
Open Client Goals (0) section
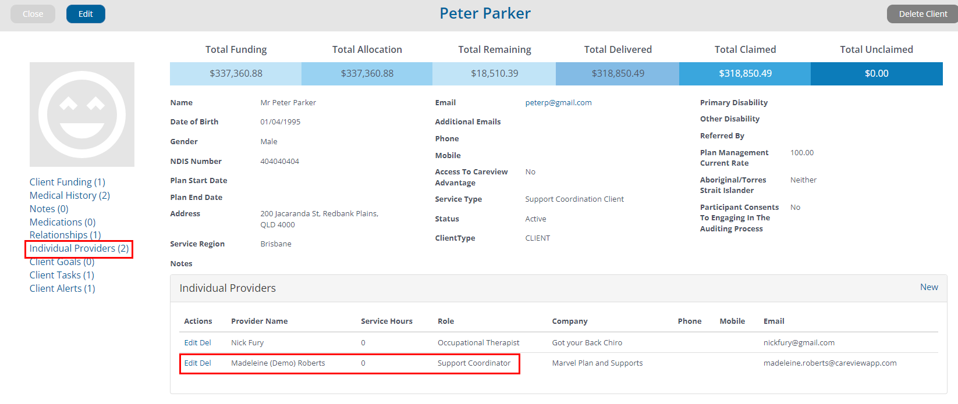click(62, 262)
